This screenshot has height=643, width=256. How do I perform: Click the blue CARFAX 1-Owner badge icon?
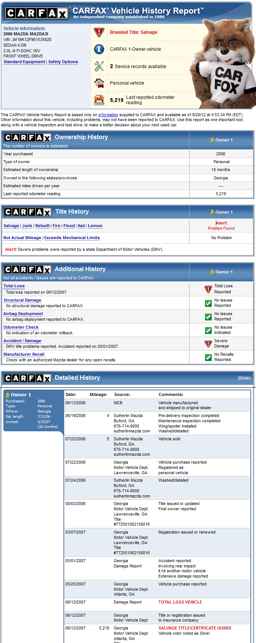point(99,49)
